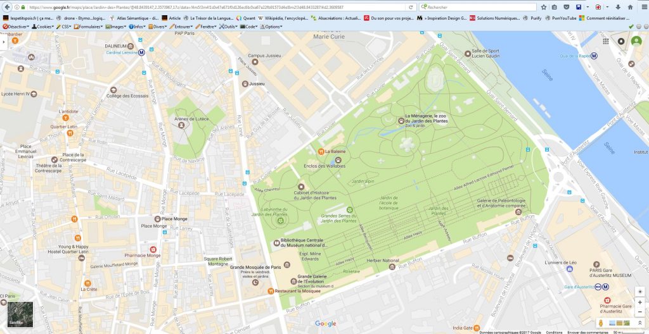Screen dimensions: 649x334
Task: Pick up the Street View pegman
Action: (x=601, y=323)
